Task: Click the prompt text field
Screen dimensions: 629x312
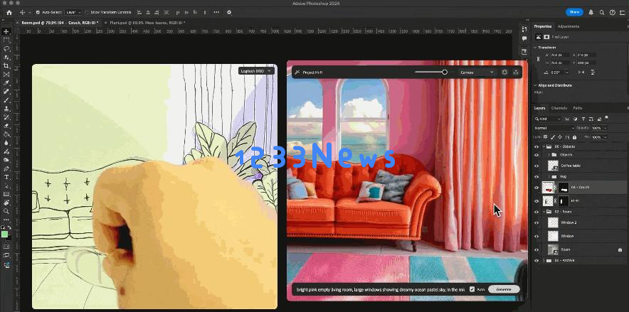Action: pyautogui.click(x=380, y=289)
